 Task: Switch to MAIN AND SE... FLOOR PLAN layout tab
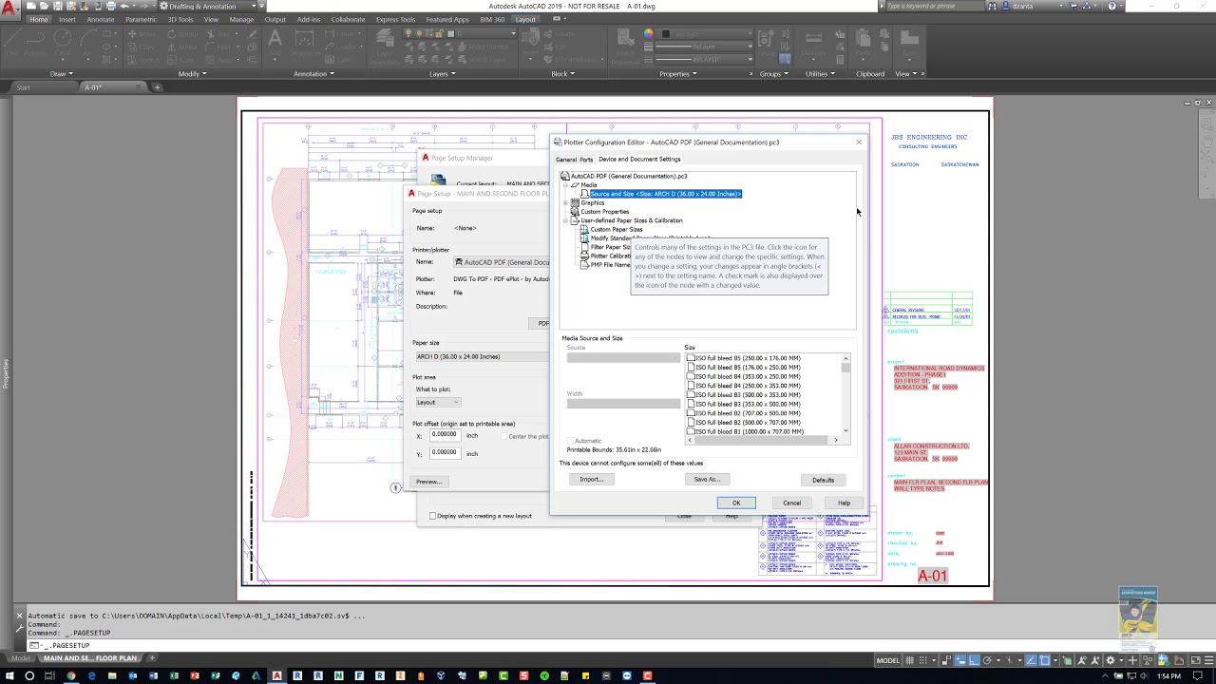click(89, 658)
